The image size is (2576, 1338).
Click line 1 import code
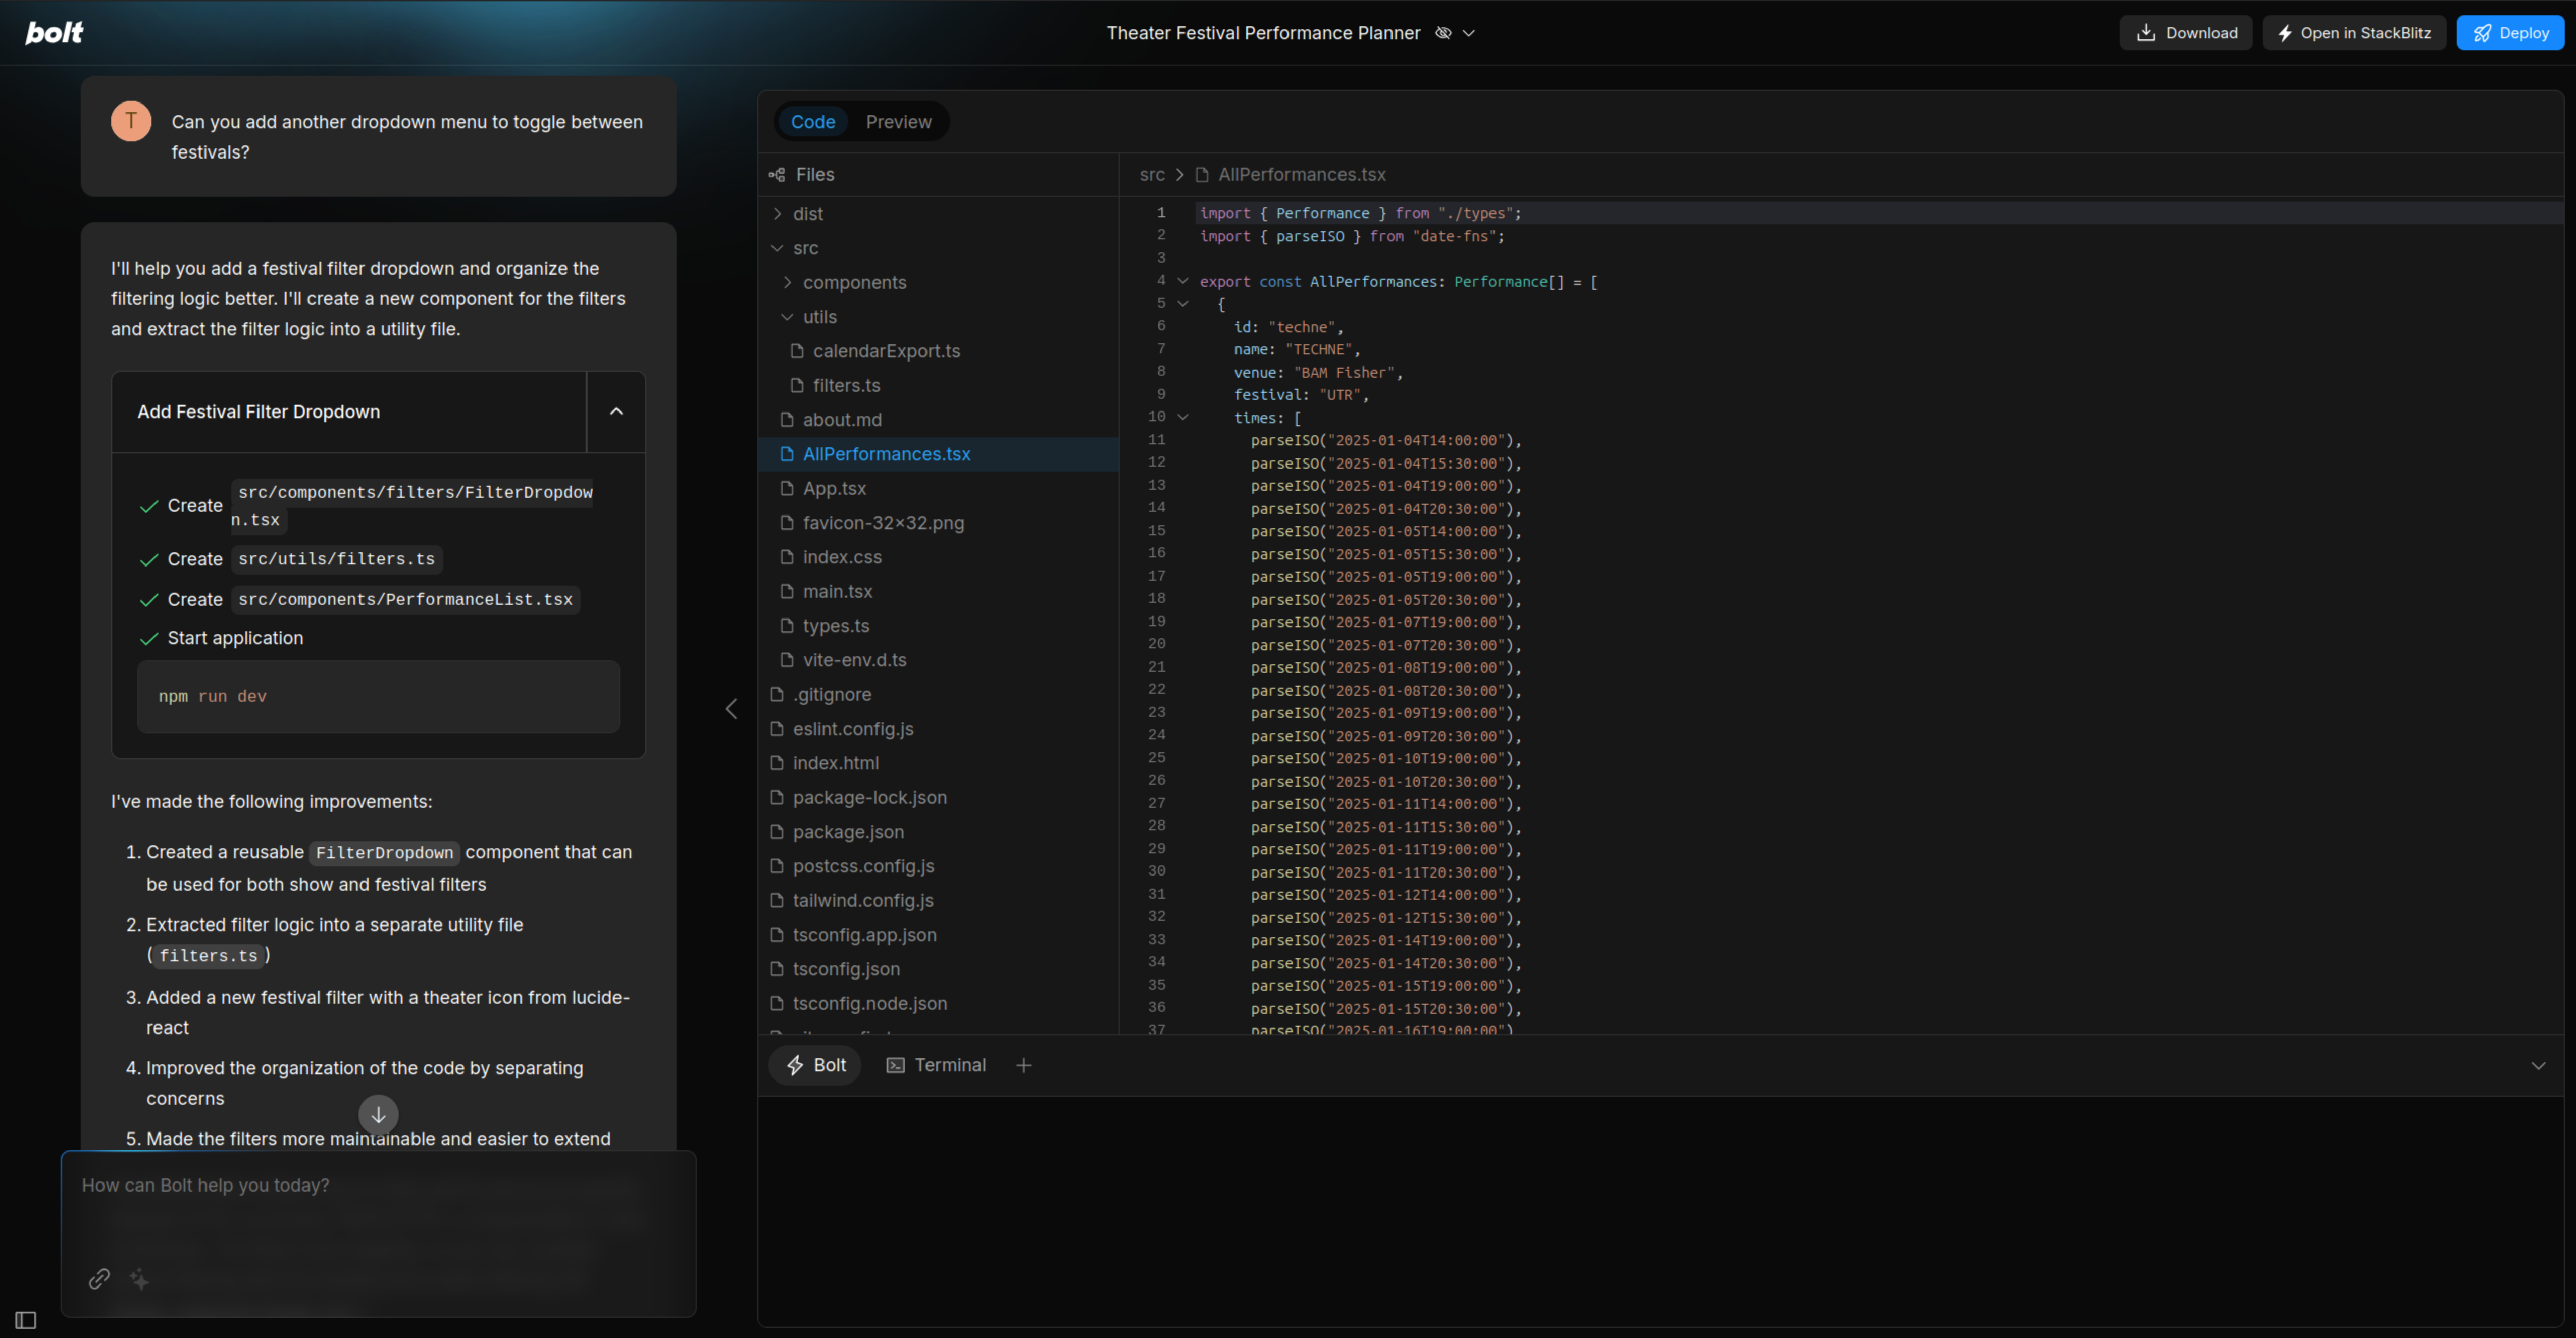click(x=1360, y=213)
